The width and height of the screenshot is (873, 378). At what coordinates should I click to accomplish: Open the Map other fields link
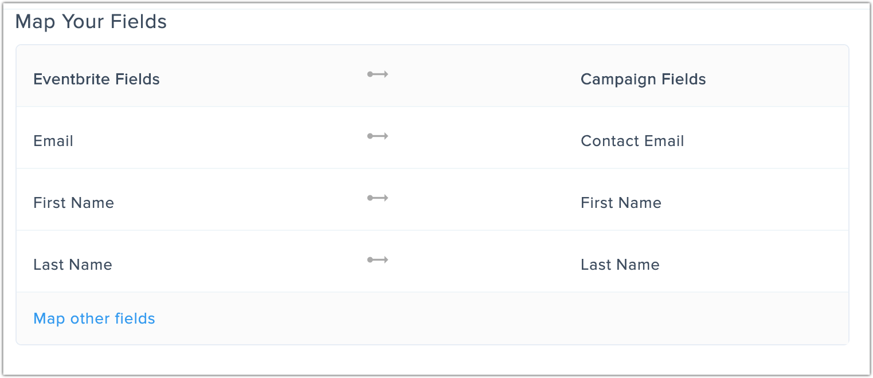pyautogui.click(x=94, y=318)
